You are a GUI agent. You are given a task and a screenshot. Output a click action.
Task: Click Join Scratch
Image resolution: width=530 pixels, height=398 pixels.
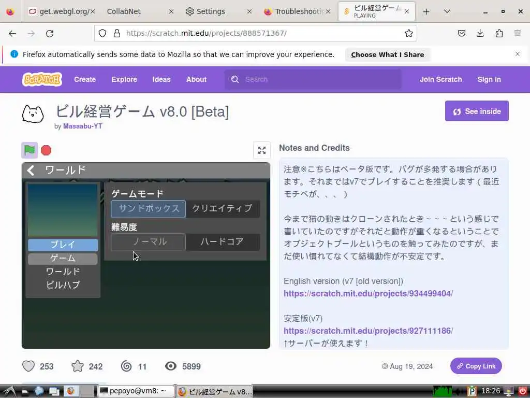click(x=440, y=79)
